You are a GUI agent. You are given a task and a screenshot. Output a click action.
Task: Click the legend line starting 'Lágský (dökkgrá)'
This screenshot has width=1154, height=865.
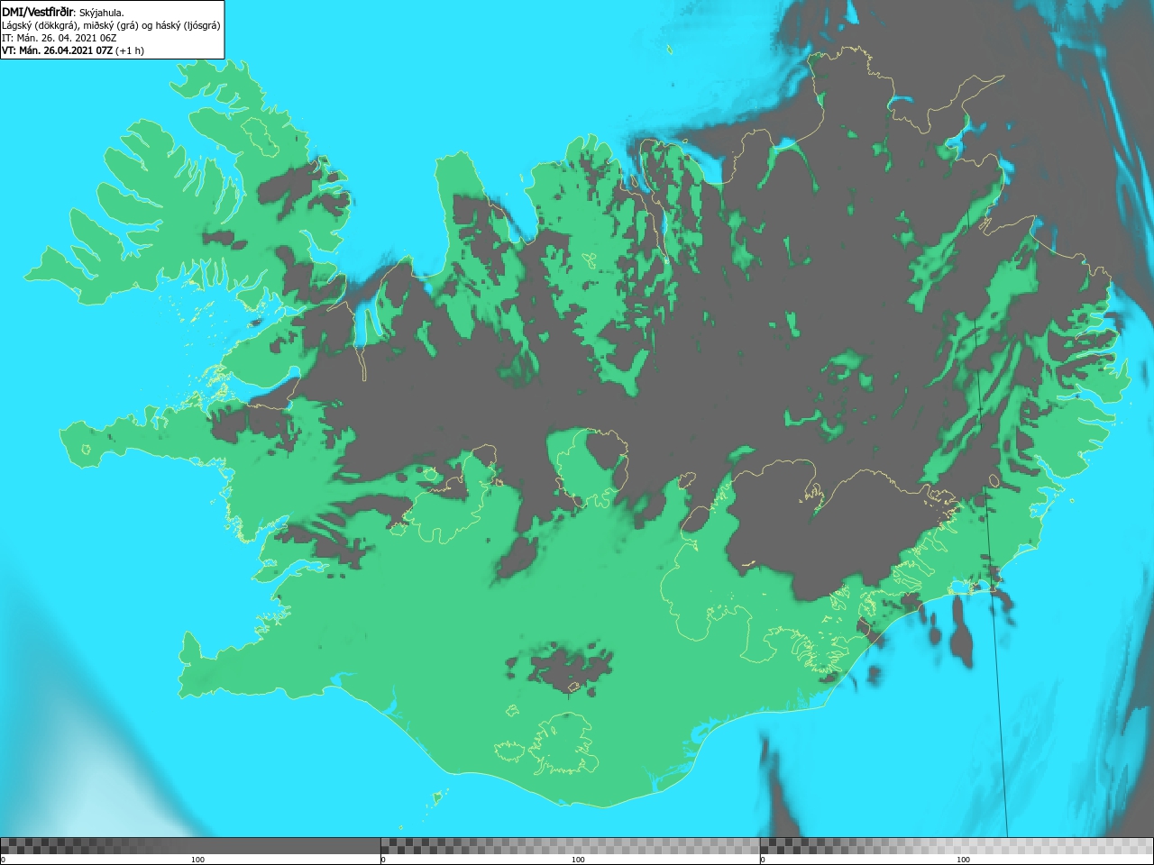pos(111,25)
